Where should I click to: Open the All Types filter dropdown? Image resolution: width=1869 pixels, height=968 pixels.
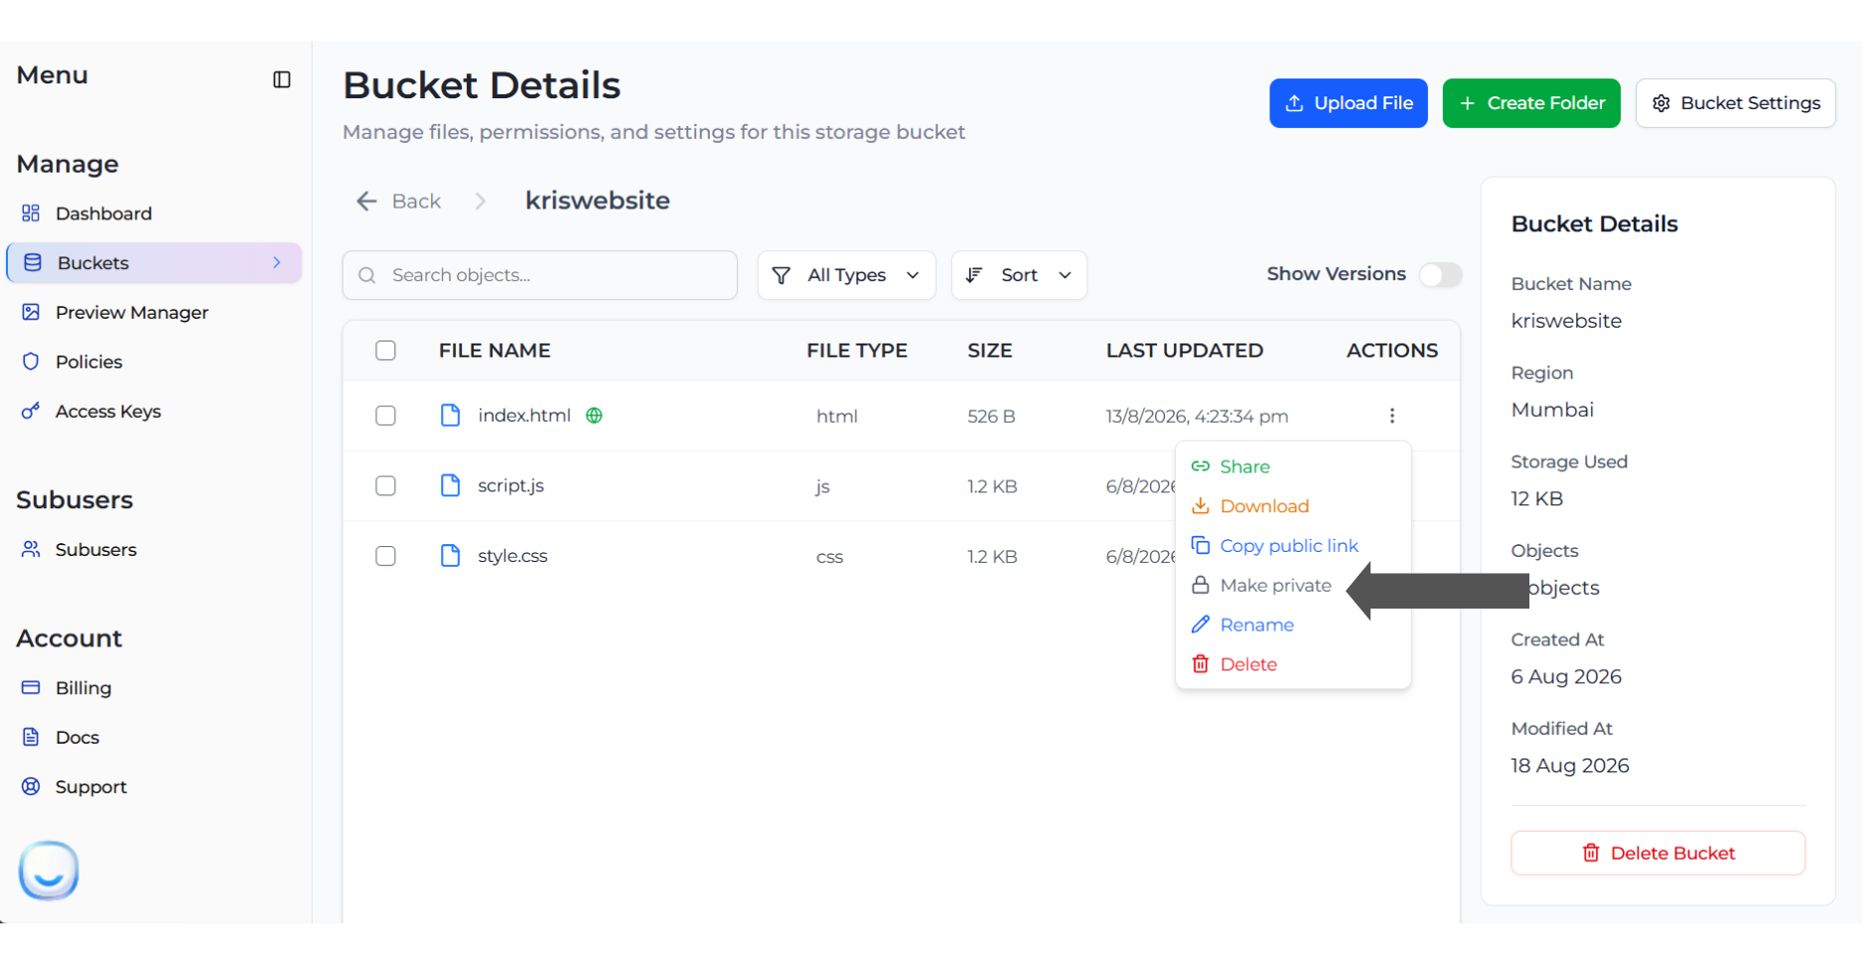(x=846, y=275)
